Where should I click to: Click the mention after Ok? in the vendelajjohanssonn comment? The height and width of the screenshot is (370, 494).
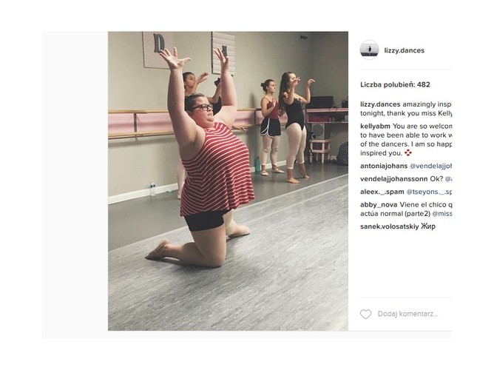pos(448,178)
